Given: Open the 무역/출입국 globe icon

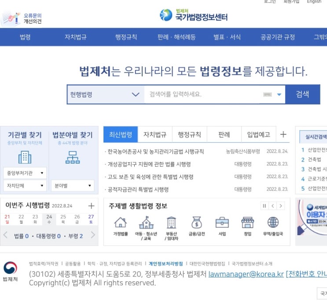Looking at the screenshot, I should (x=273, y=222).
